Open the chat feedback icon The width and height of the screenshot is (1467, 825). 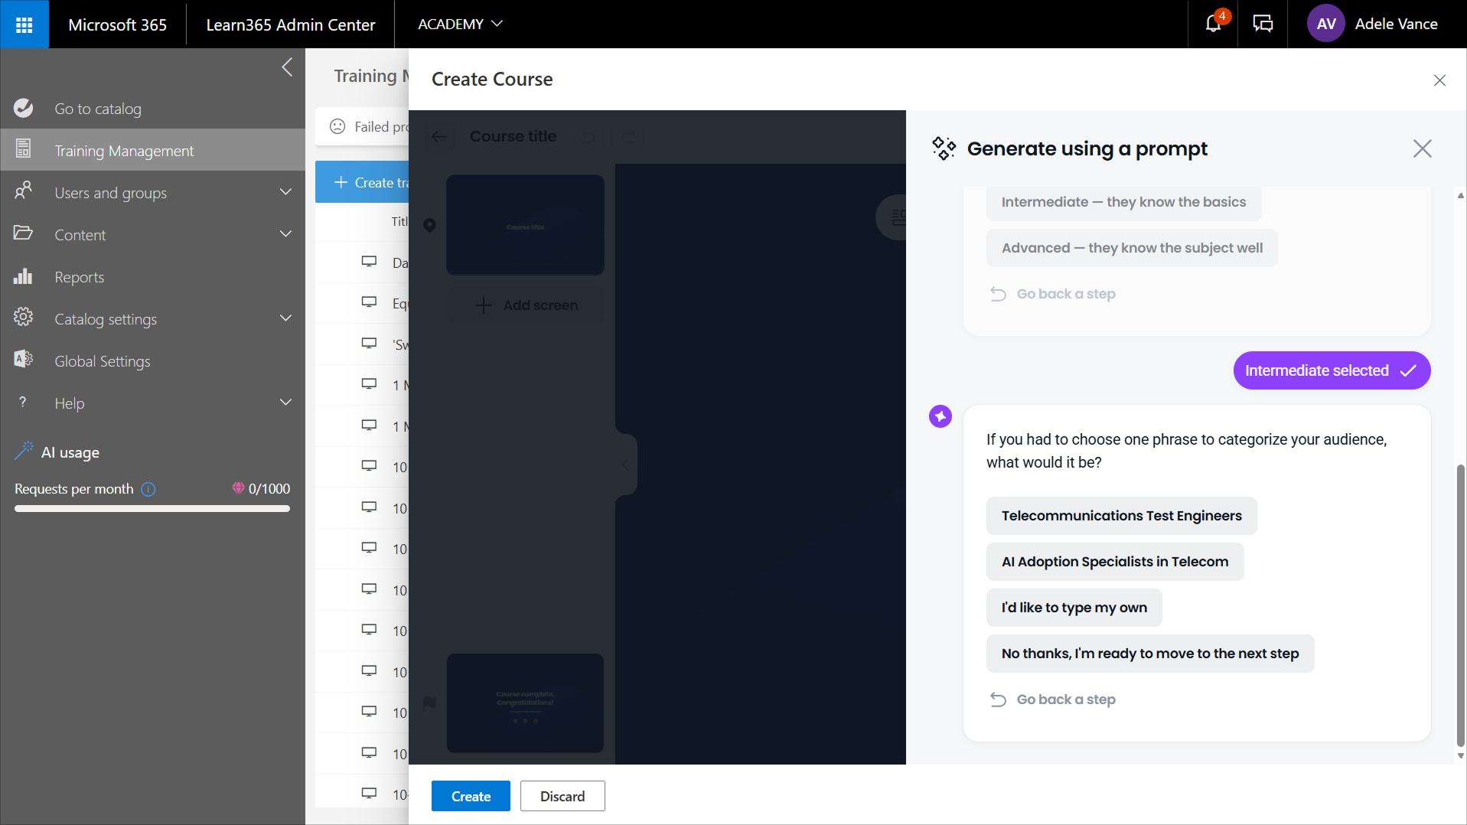point(1262,24)
